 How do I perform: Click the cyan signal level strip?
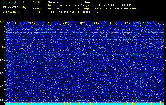(x=84, y=104)
